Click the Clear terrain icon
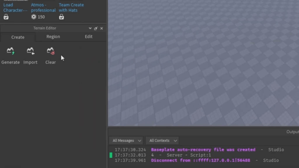 (x=51, y=51)
